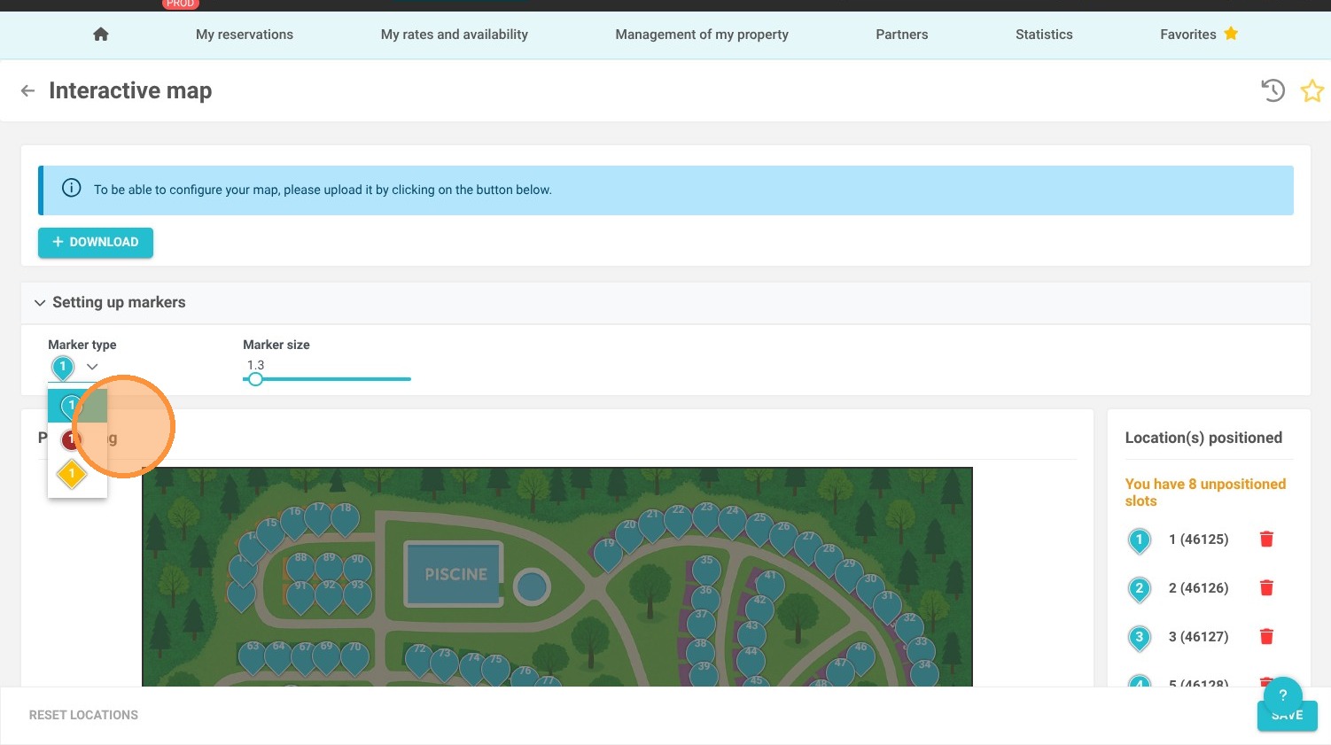Select marker icon for 1 (46125)

click(1140, 540)
